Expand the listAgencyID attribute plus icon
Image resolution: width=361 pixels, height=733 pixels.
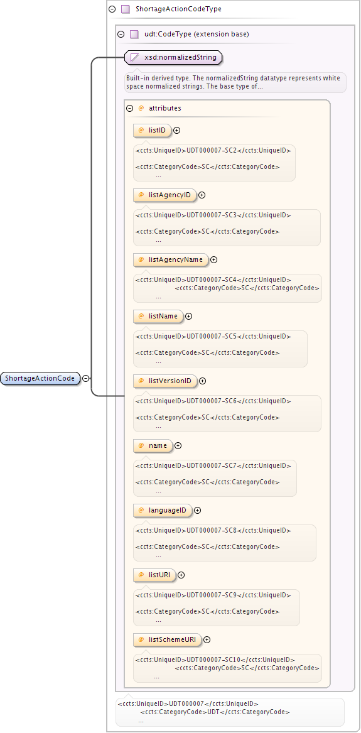202,195
